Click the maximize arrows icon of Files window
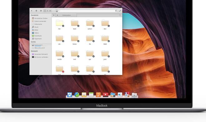Image resolution: width=206 pixels, height=122 pixels. click(x=120, y=11)
